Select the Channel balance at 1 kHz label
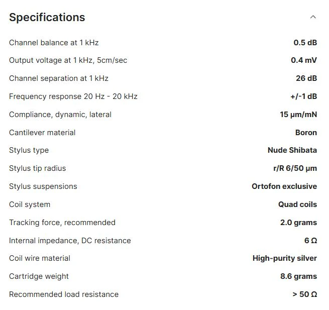 coord(54,43)
